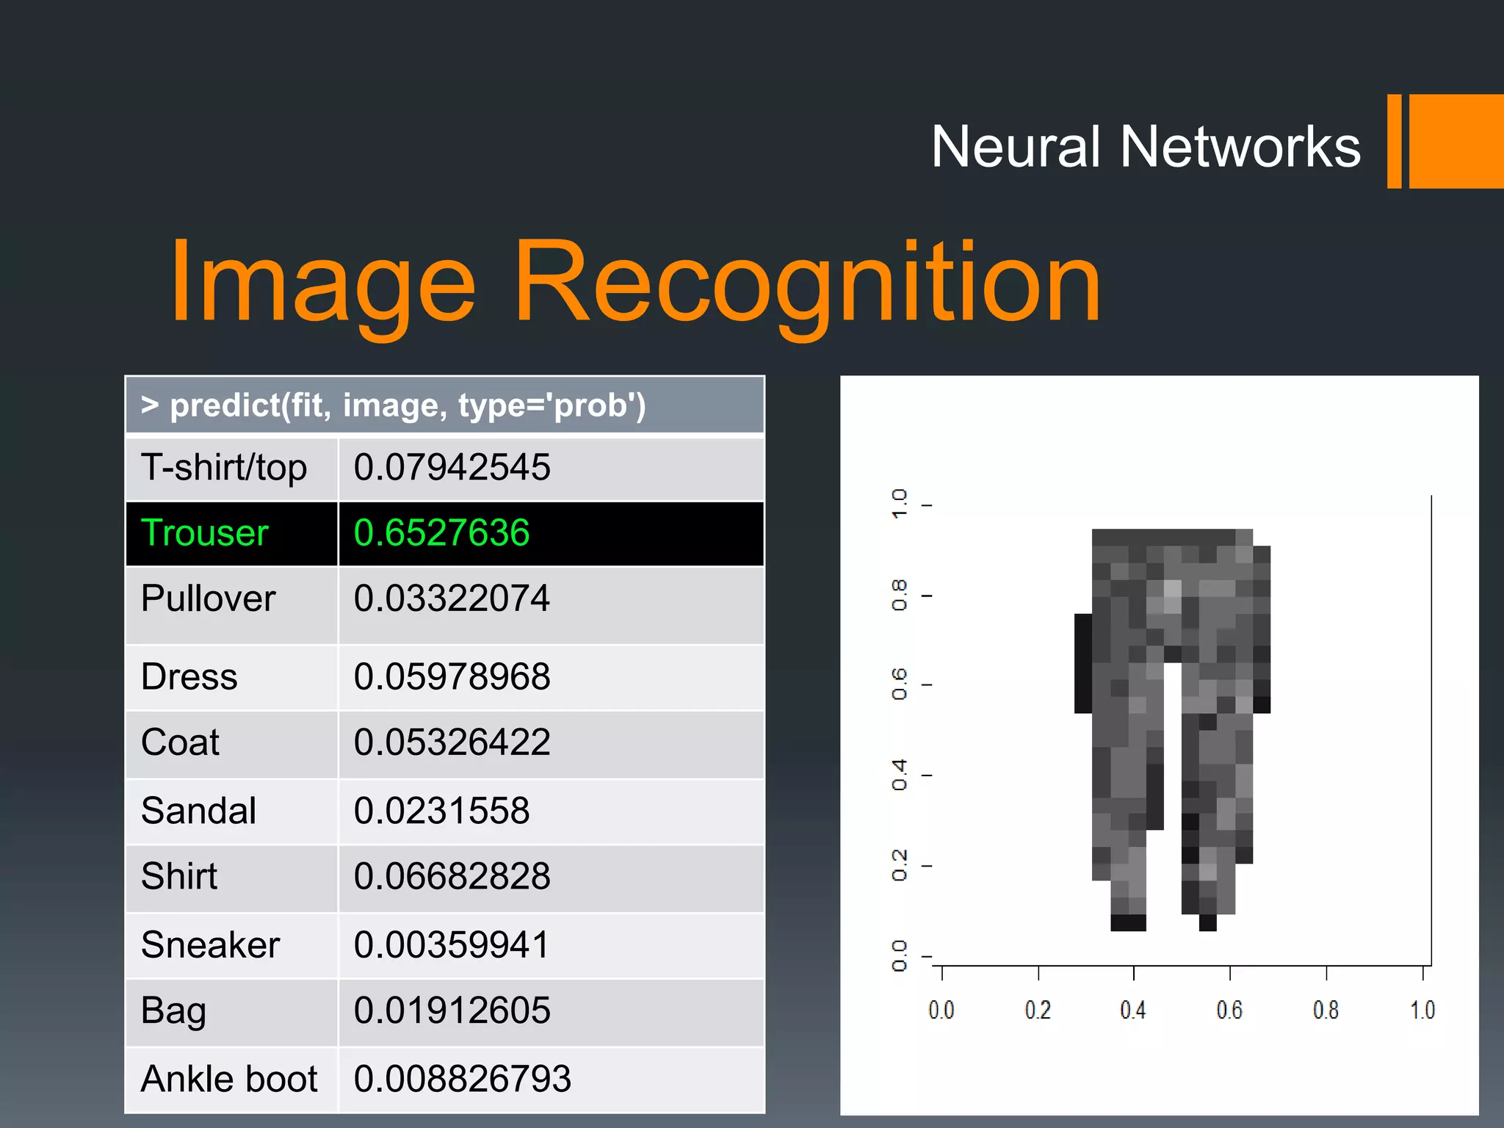Click the x-axis tick label 1.0

point(1422,1010)
